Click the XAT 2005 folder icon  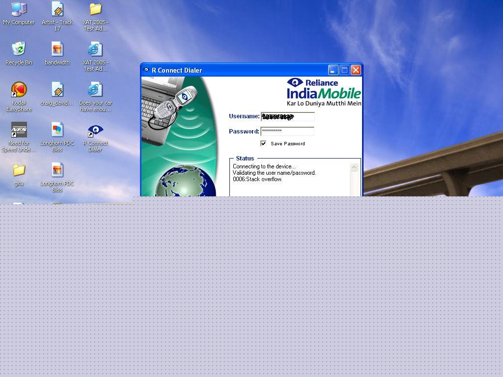95,10
